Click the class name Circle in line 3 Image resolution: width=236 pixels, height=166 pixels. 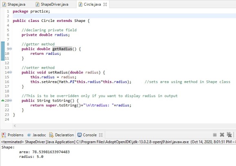point(48,21)
